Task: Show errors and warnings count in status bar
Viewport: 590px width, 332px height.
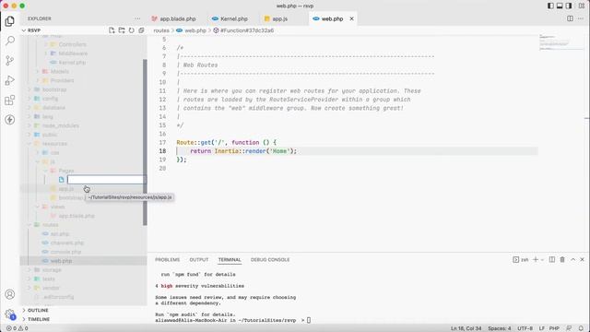Action: (18, 328)
